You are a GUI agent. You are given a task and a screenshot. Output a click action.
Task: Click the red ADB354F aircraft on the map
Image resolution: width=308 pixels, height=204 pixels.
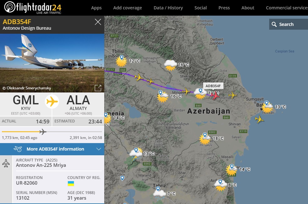tap(215, 95)
